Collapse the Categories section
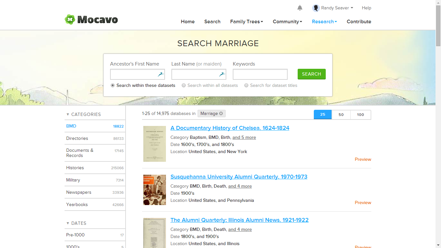441x248 pixels. click(x=84, y=114)
